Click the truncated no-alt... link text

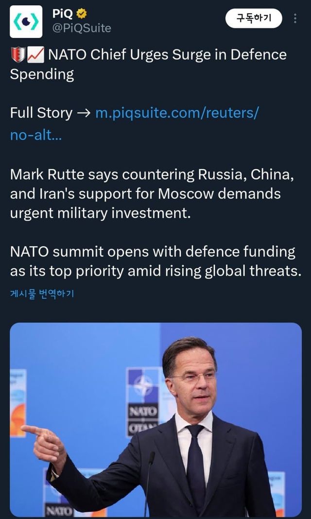tap(35, 135)
